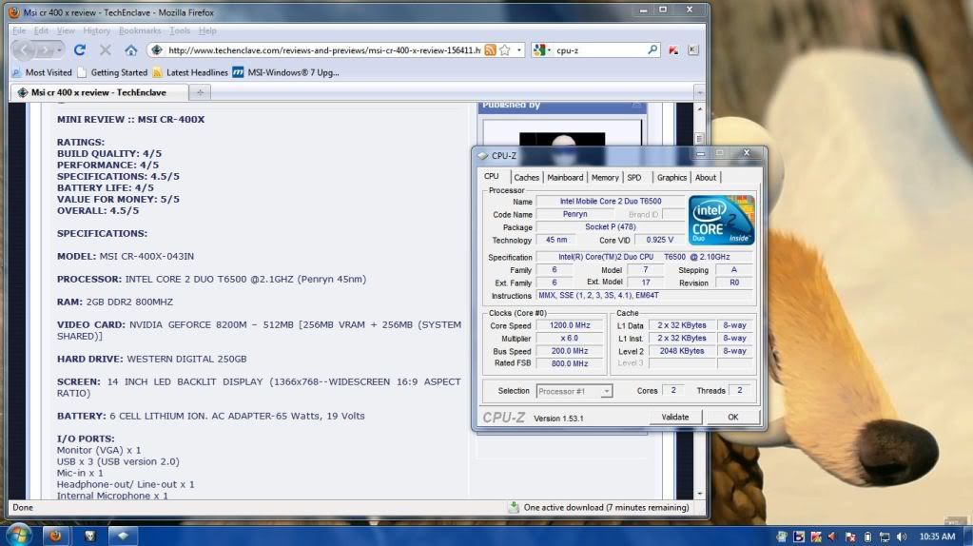Open the Most Visited bookmarks folder
Screen dimensions: 973x546
point(42,72)
